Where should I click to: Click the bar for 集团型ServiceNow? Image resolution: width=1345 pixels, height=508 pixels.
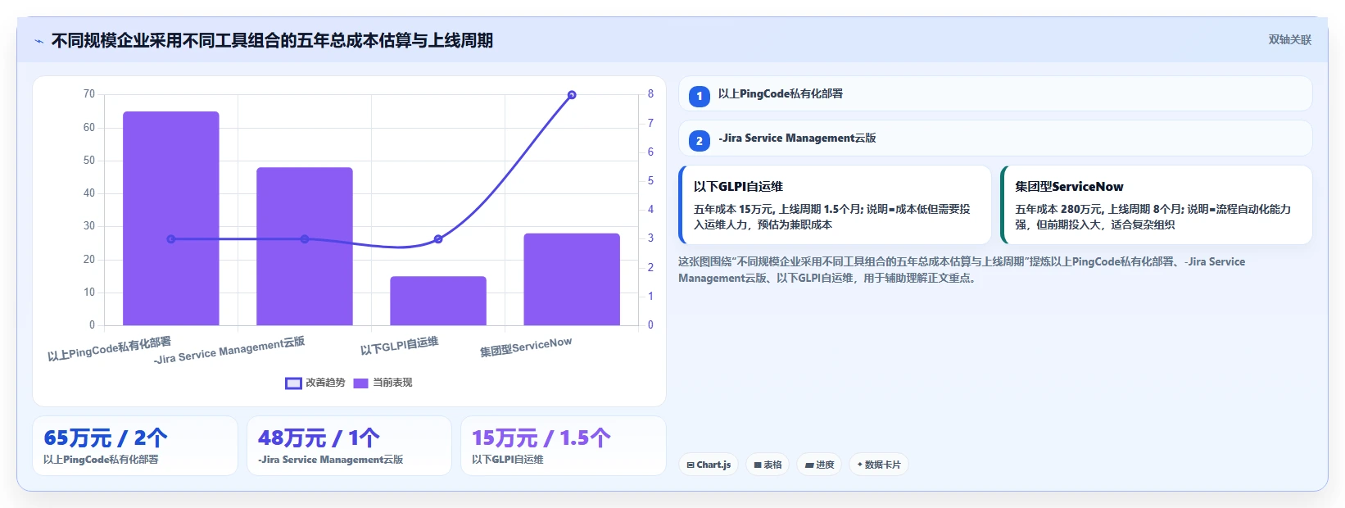[x=572, y=279]
